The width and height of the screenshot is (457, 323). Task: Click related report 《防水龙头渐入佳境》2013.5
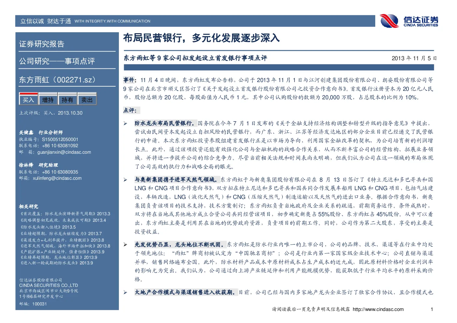[48, 227]
